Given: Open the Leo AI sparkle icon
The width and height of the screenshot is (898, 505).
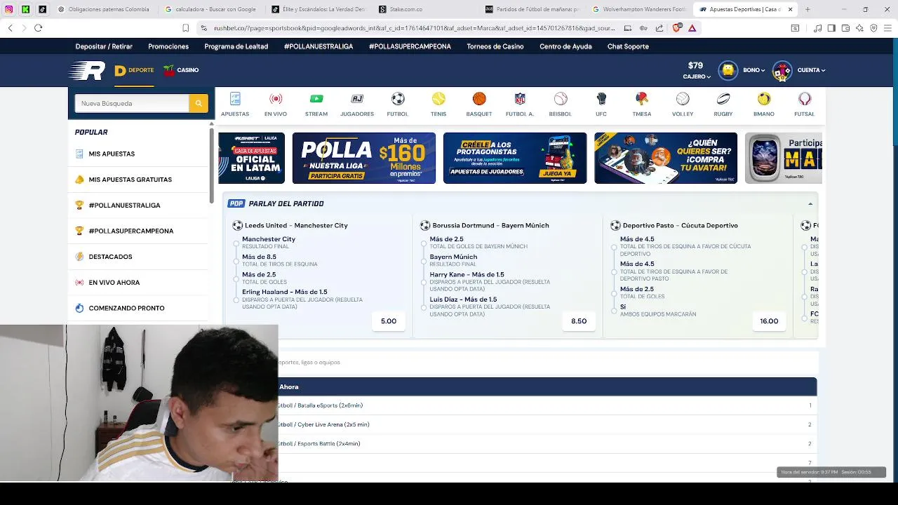Looking at the screenshot, I should pyautogui.click(x=860, y=28).
